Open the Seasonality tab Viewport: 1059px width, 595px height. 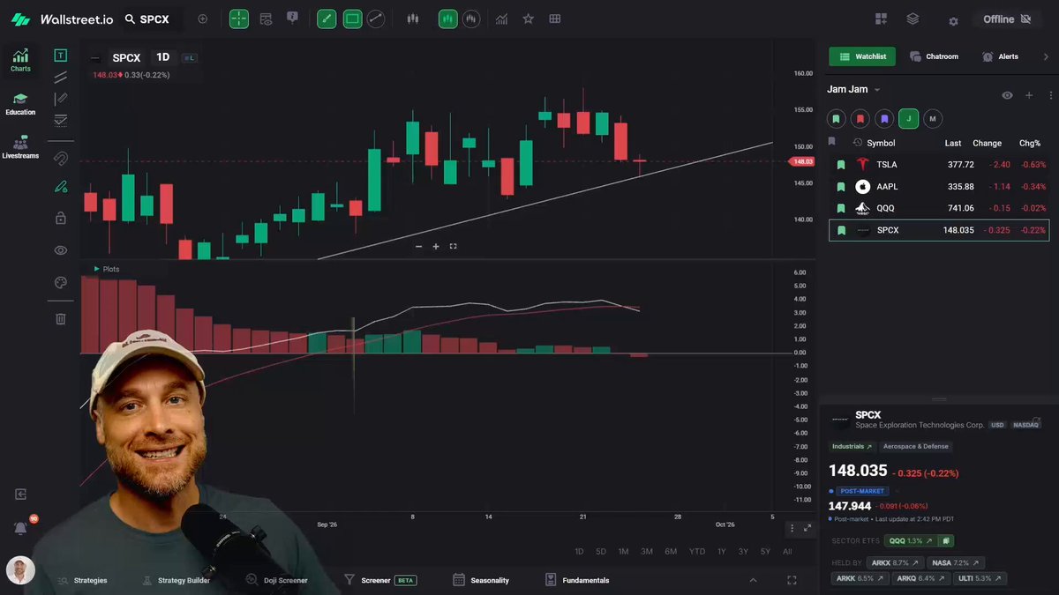pos(481,580)
